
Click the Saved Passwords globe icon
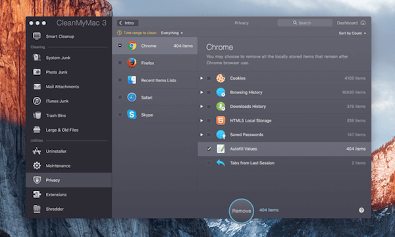coord(221,134)
